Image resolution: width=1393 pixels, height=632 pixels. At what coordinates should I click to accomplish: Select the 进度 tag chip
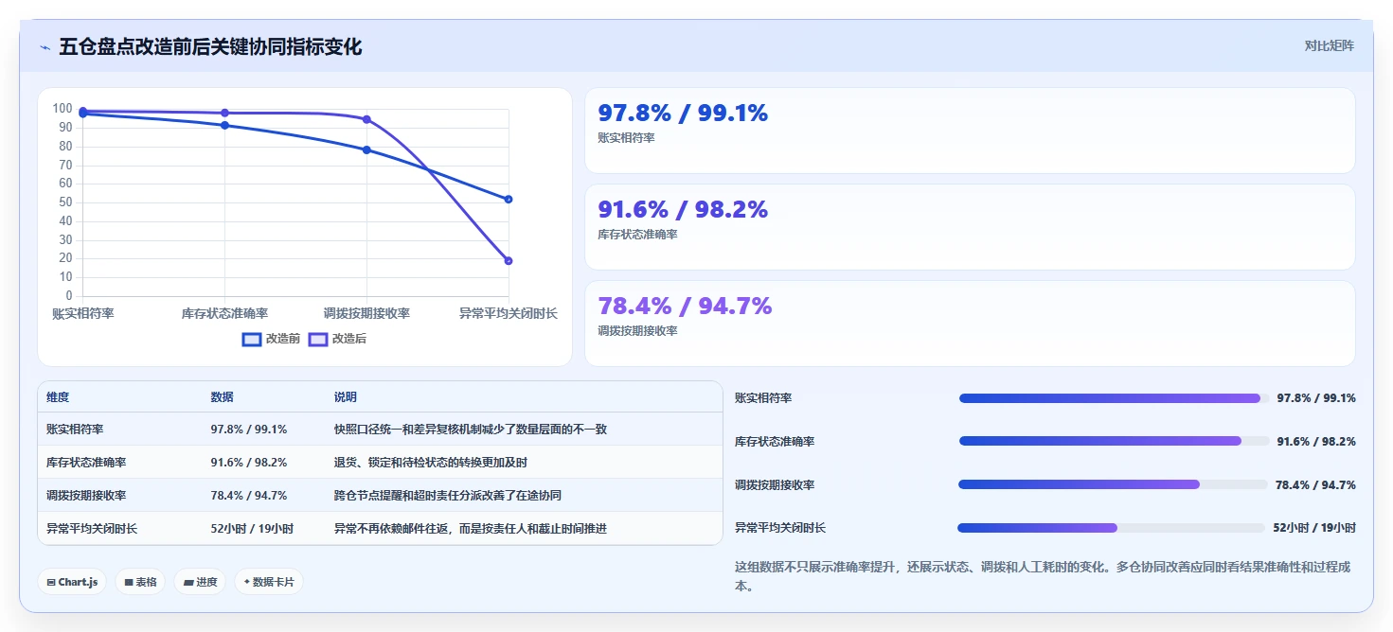coord(200,582)
